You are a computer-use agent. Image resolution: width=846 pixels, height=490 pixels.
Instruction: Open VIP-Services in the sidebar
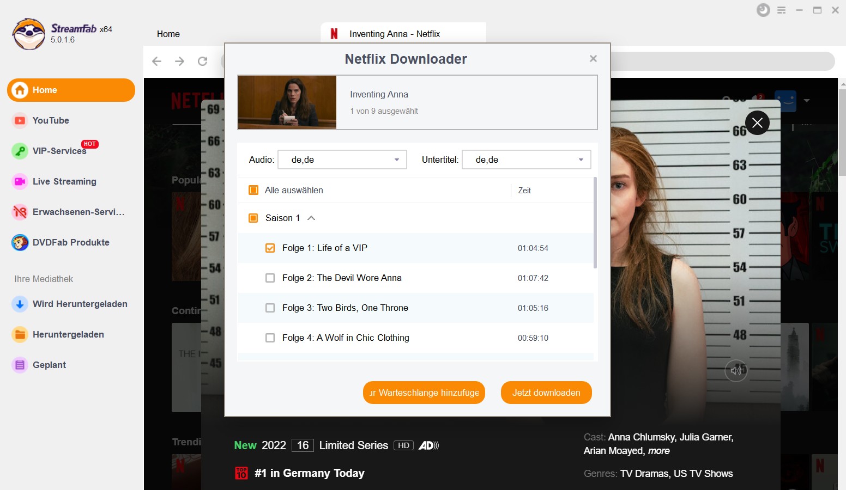[59, 151]
